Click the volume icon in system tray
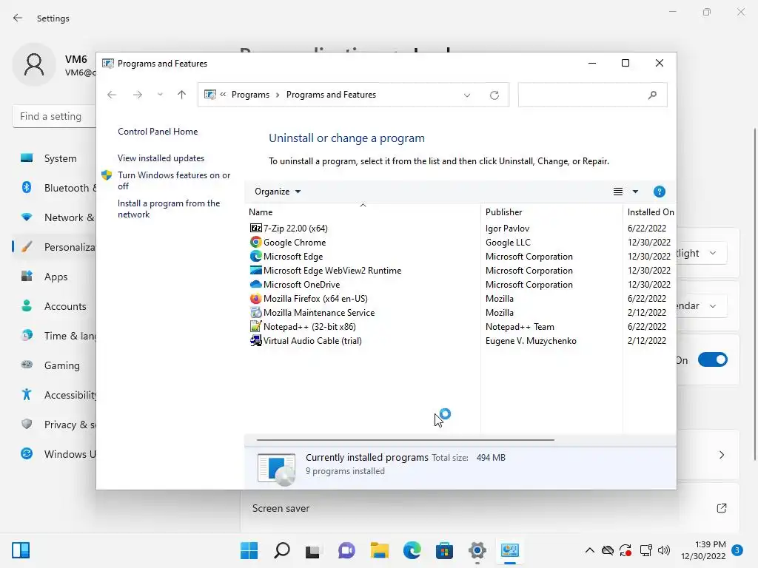Screen dimensions: 758x568 [664, 550]
